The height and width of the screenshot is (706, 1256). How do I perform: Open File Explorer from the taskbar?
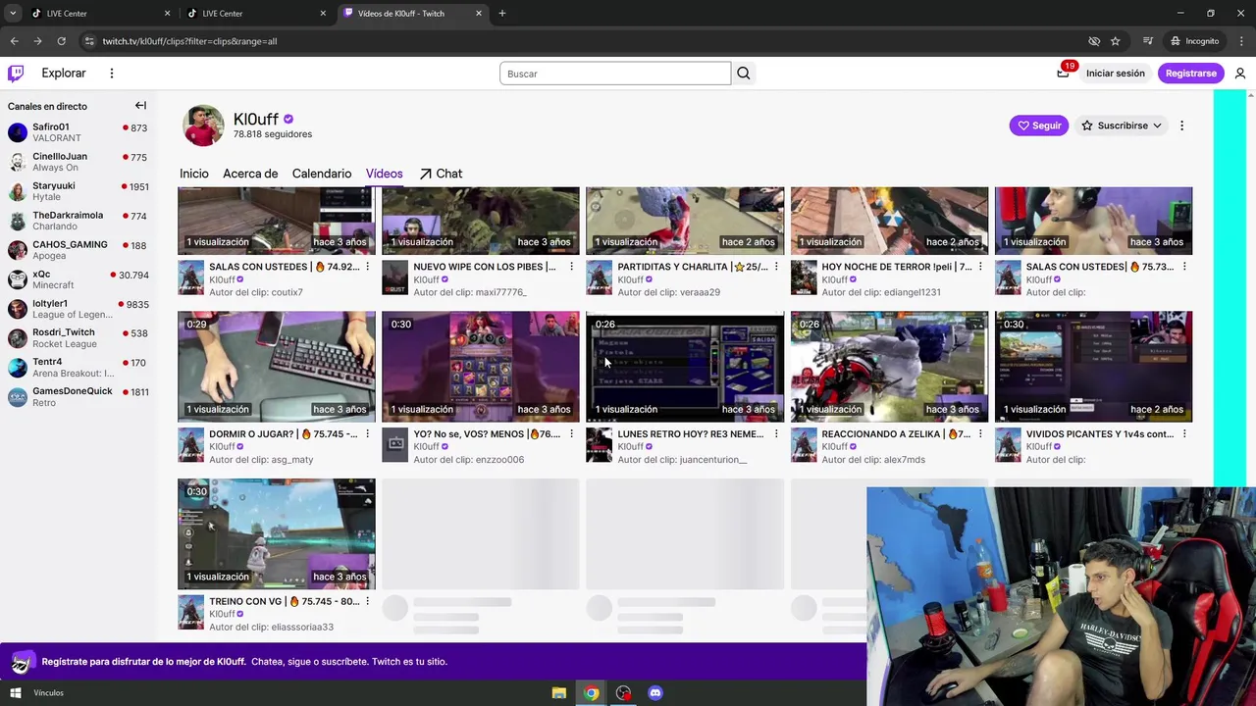(559, 693)
